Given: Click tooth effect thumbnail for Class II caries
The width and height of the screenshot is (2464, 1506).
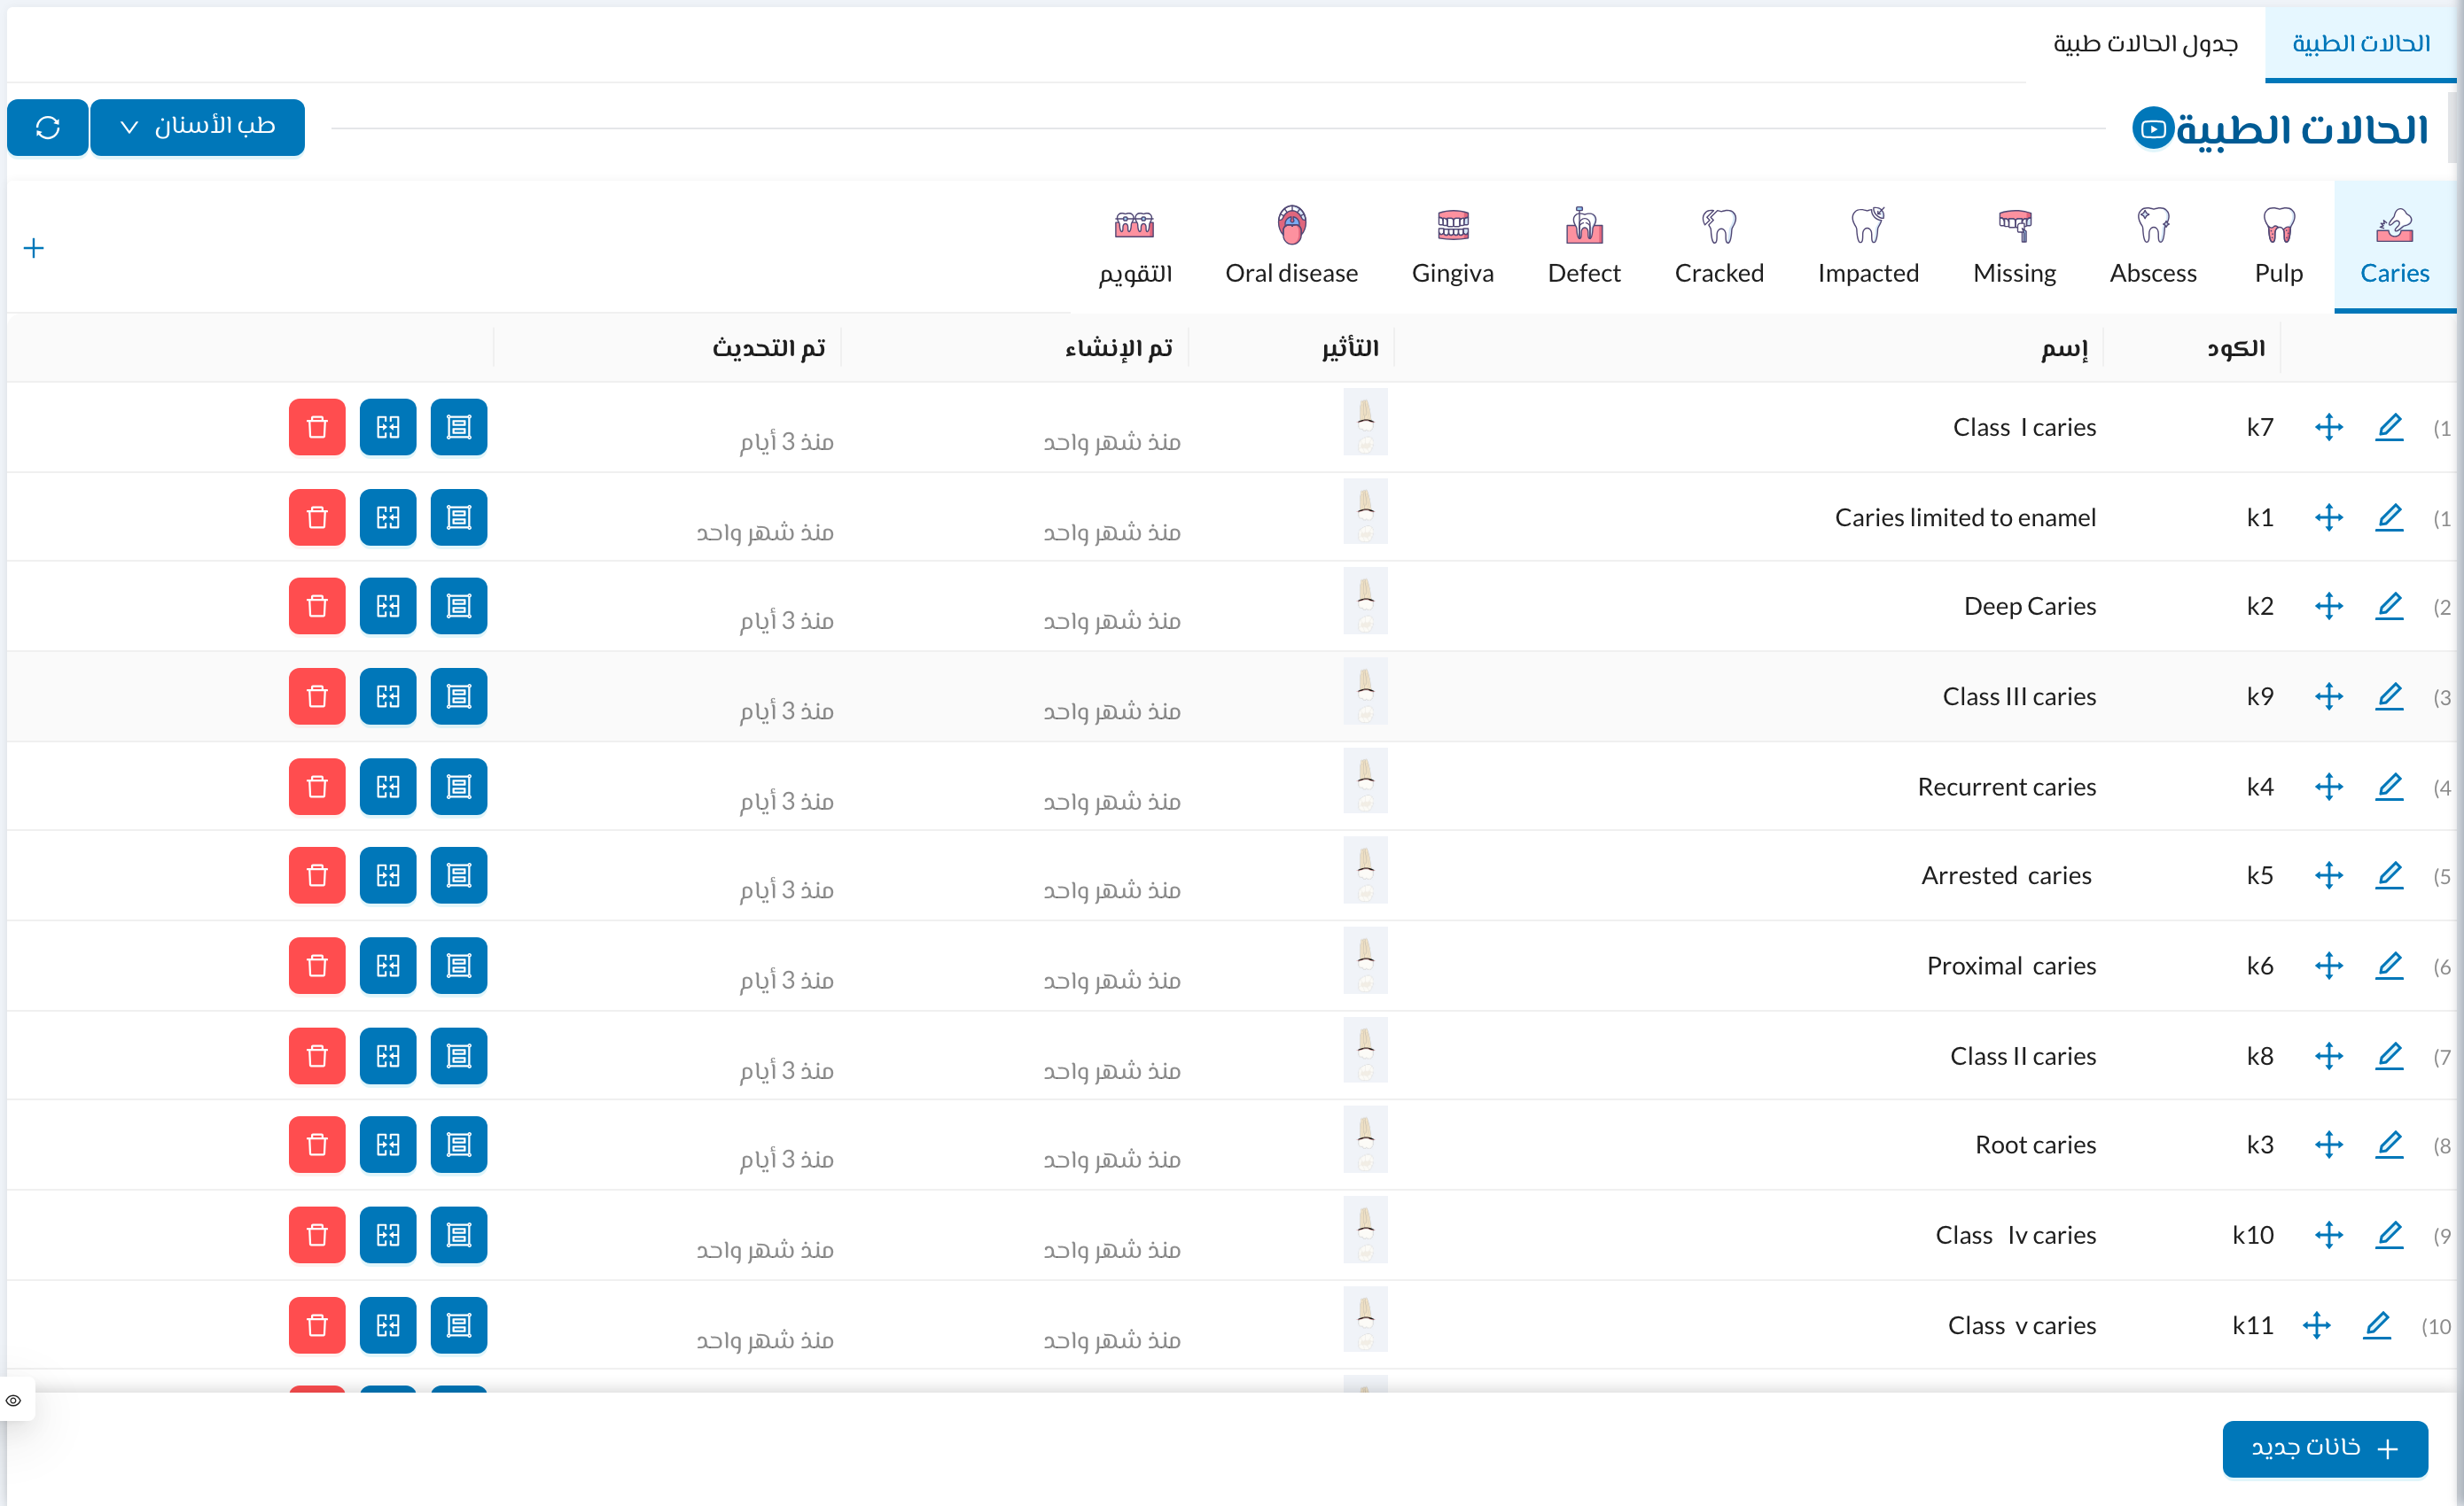Looking at the screenshot, I should [1365, 1051].
